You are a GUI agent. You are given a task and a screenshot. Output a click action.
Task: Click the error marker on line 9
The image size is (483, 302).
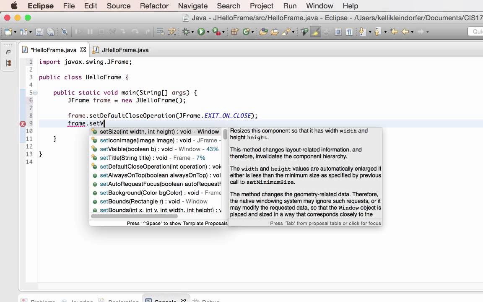[x=23, y=124]
